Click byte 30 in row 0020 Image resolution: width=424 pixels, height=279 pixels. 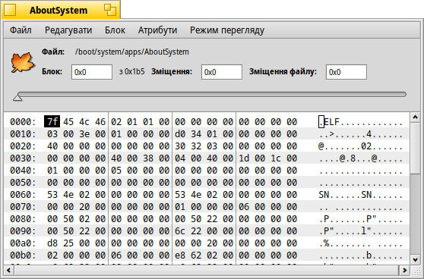coord(180,146)
